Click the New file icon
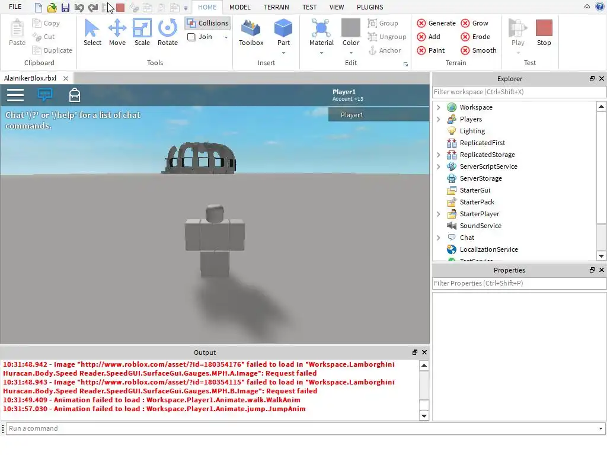This screenshot has height=455, width=607. click(39, 7)
